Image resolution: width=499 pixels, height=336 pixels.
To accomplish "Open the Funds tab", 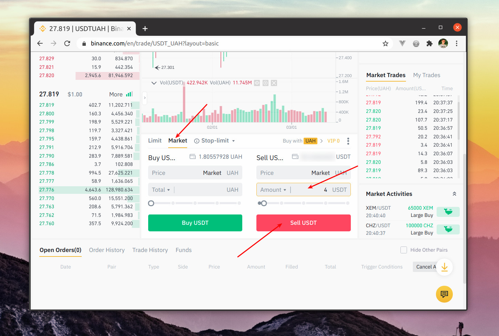I will click(184, 250).
